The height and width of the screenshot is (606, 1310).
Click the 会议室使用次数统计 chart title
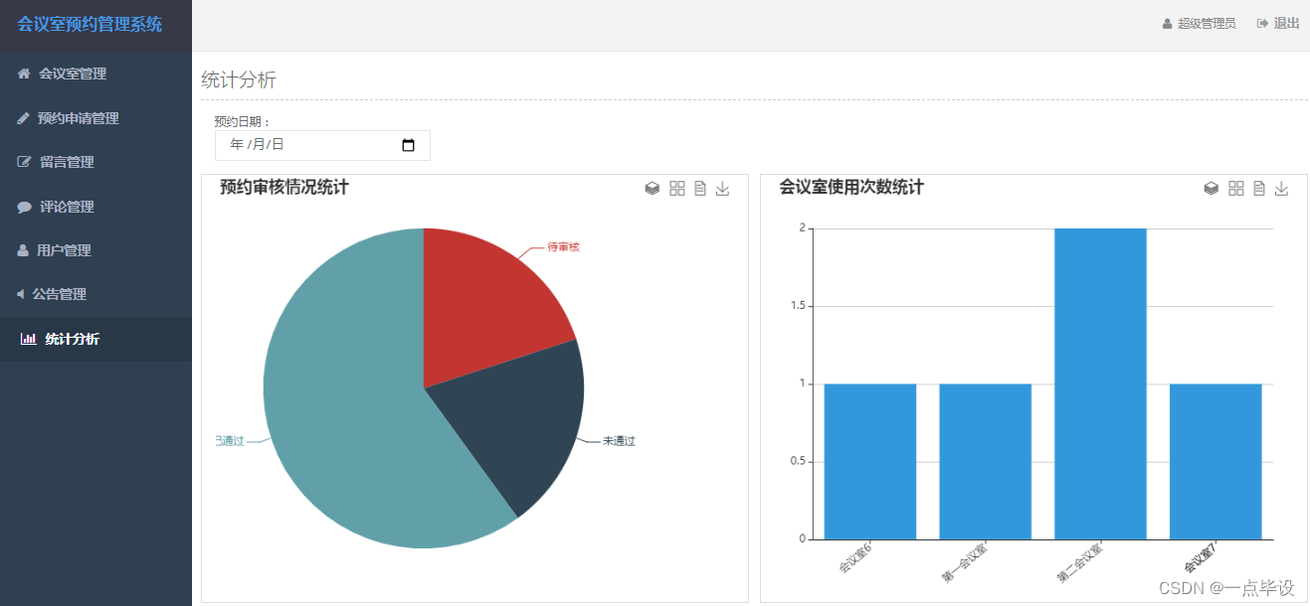851,187
